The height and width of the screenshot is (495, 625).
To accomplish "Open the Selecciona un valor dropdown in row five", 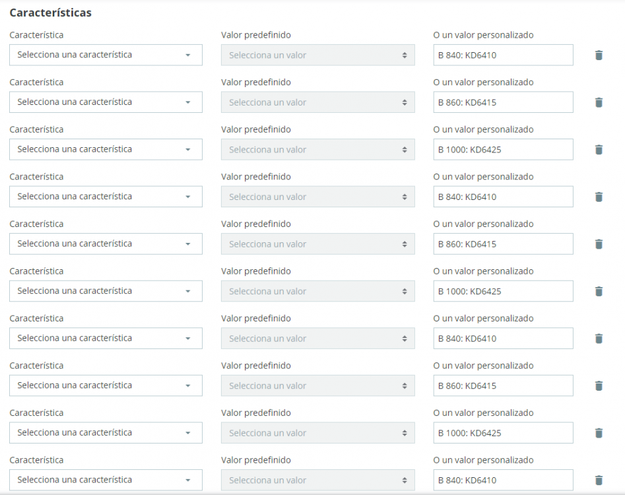I will pos(317,244).
